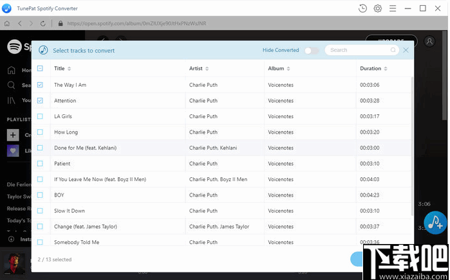This screenshot has width=450, height=280.
Task: Click Charlie Puth, Boyz II Men artist cell
Action: pyautogui.click(x=218, y=179)
